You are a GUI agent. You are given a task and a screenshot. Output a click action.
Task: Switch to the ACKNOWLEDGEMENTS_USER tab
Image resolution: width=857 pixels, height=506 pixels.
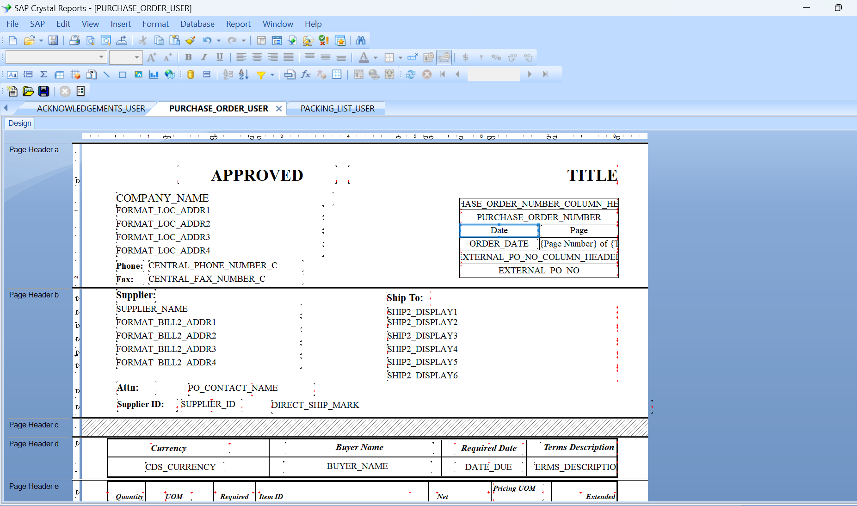(x=91, y=109)
